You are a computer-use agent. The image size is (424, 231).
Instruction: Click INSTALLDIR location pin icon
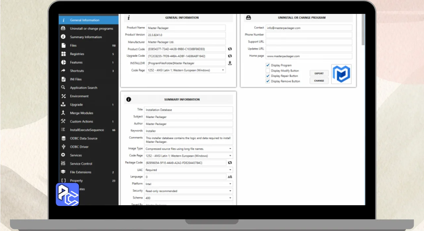[230, 63]
